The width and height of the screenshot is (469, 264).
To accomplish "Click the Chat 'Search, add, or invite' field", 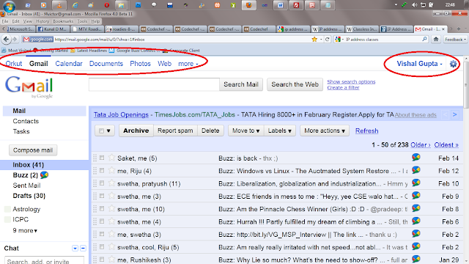I will (44, 260).
